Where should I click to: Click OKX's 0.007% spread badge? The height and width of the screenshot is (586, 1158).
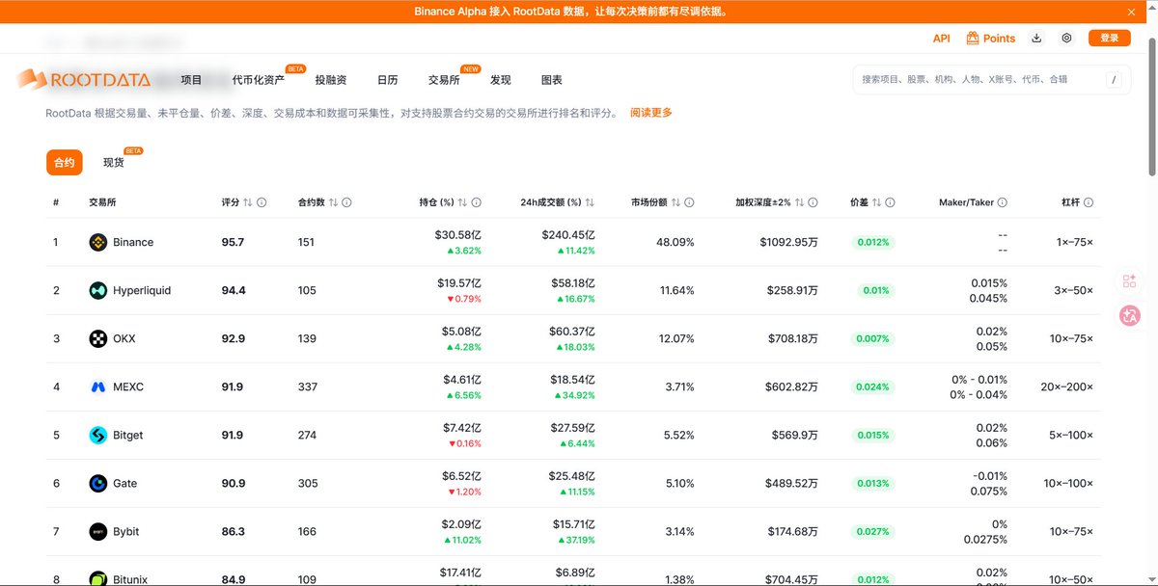click(873, 338)
